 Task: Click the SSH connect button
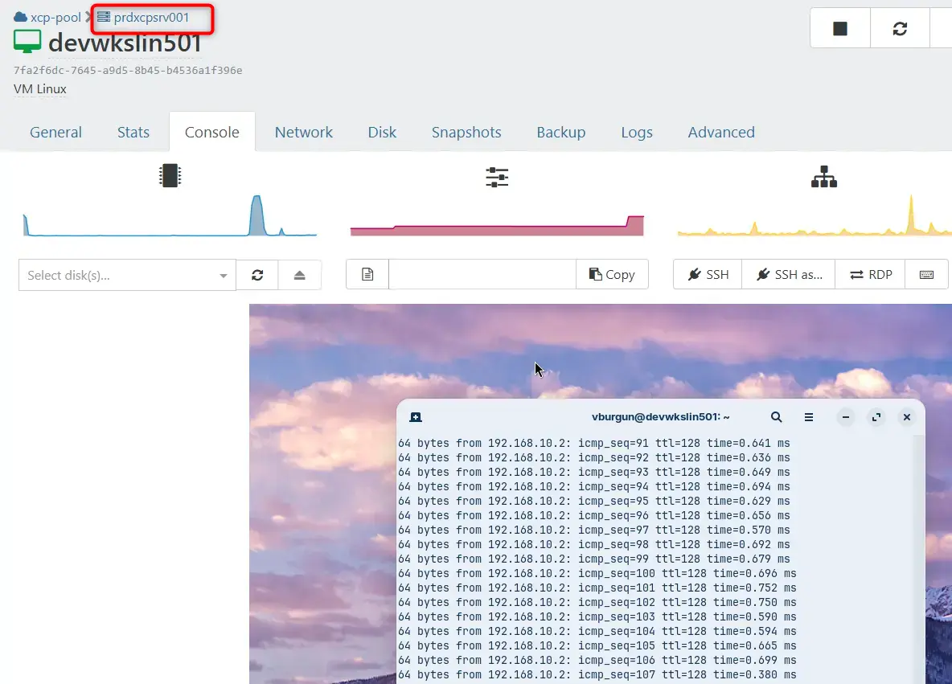(x=708, y=275)
